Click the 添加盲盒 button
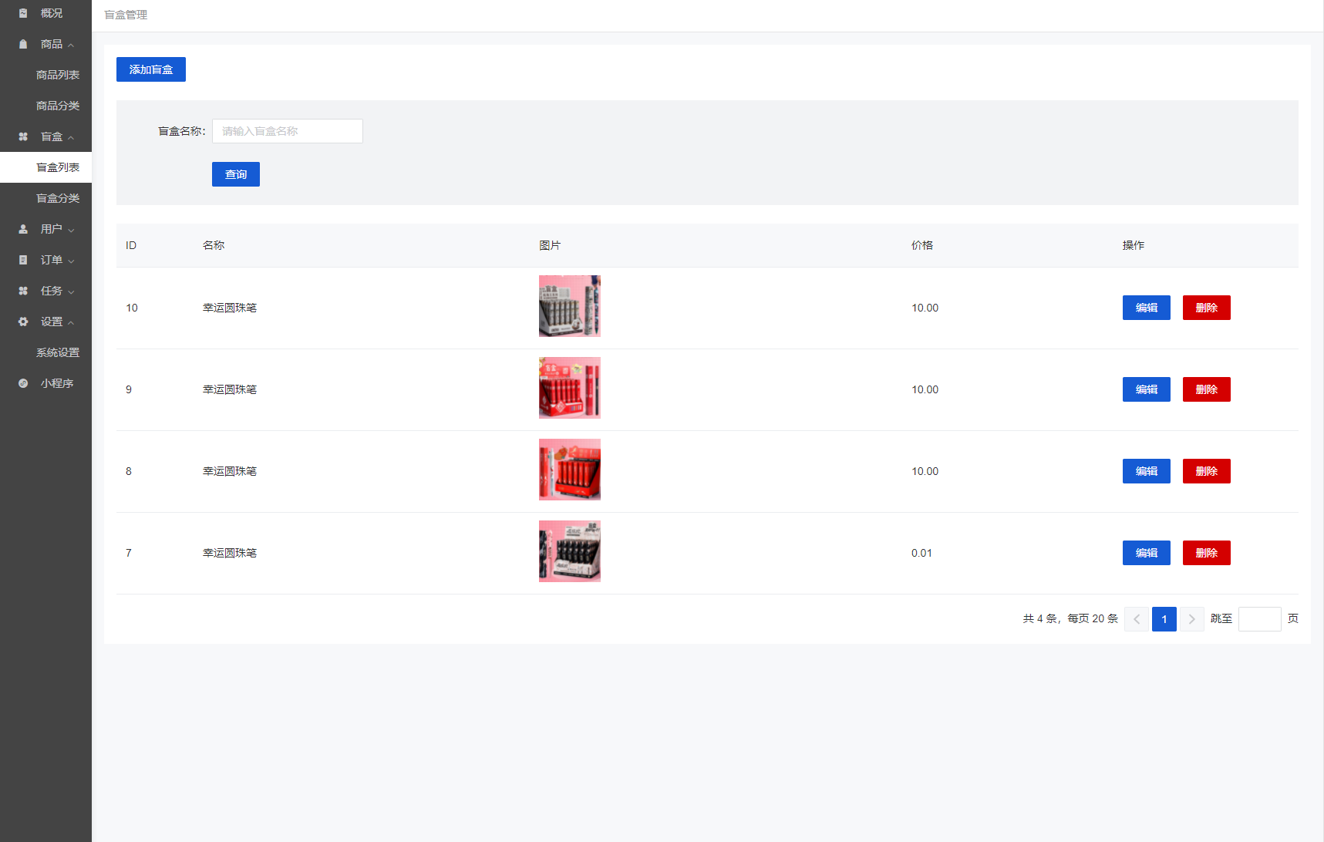Image resolution: width=1324 pixels, height=842 pixels. point(151,69)
